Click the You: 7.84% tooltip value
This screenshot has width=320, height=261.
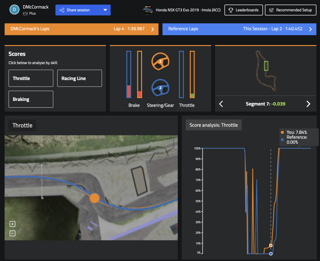[x=297, y=132]
